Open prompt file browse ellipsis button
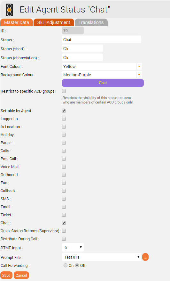This screenshot has height=281, width=170. click(x=145, y=257)
